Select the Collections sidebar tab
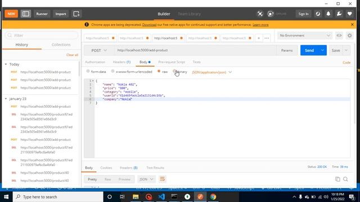 61,45
